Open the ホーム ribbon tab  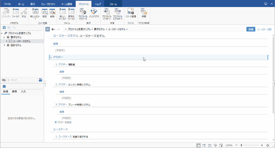click(x=21, y=4)
